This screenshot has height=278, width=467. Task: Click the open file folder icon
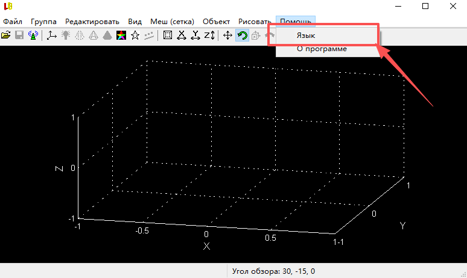[x=7, y=36]
